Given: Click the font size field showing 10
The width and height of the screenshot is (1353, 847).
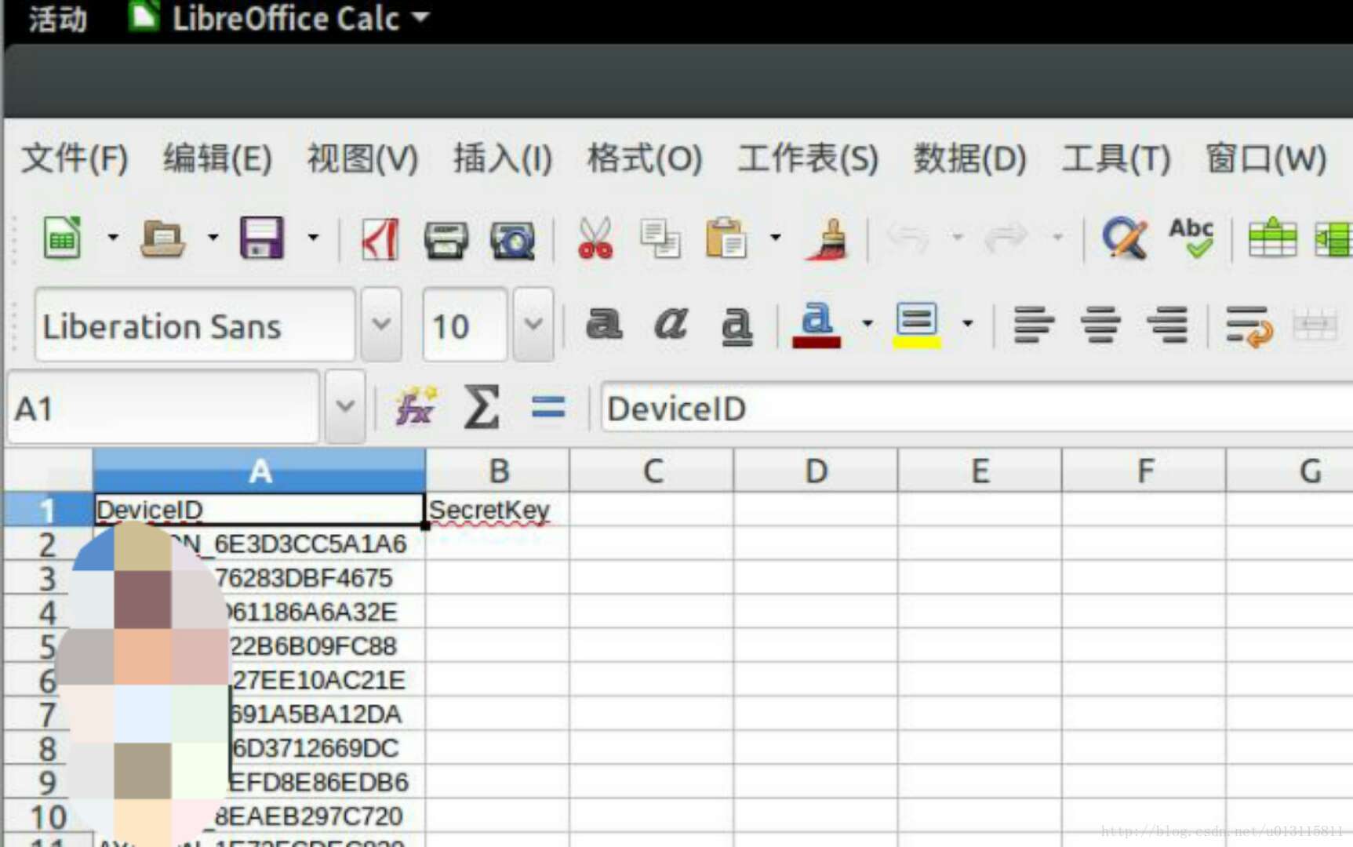Looking at the screenshot, I should coord(464,325).
